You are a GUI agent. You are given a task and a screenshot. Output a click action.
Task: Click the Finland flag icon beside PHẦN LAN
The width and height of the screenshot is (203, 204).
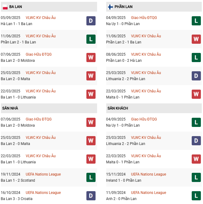click(x=111, y=7)
